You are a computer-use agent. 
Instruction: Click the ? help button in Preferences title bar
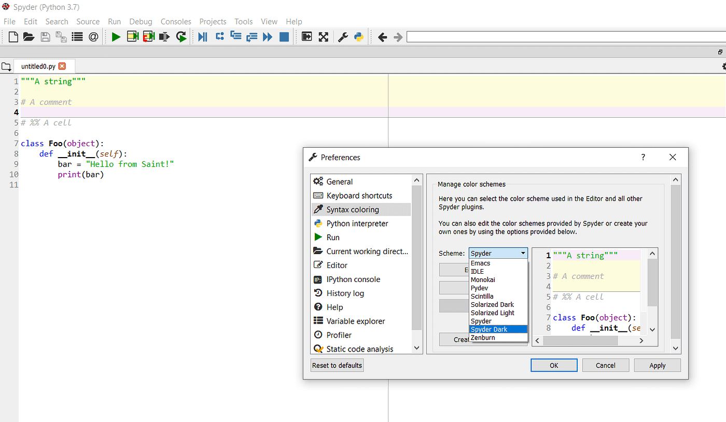point(643,157)
